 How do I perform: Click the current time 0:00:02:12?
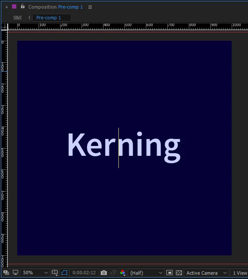[x=84, y=273]
